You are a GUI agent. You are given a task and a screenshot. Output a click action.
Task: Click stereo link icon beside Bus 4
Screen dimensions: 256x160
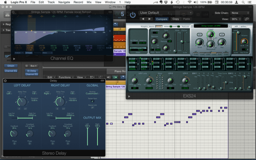26,66
